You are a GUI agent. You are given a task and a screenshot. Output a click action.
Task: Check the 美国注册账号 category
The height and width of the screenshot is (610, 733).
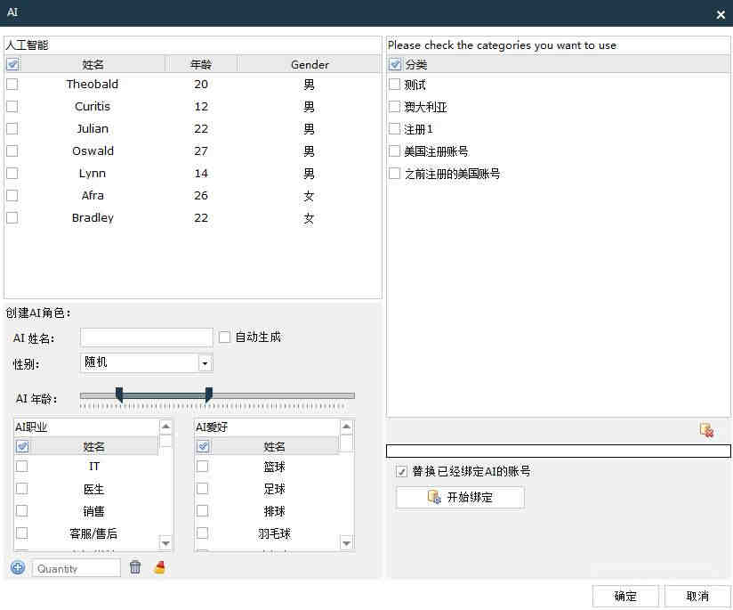[395, 150]
